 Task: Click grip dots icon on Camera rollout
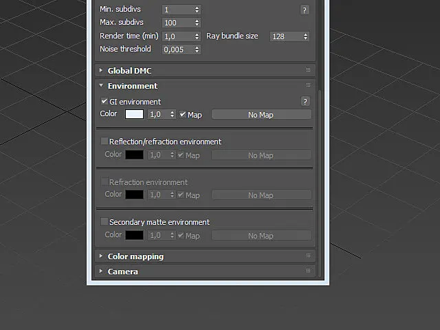tap(308, 271)
